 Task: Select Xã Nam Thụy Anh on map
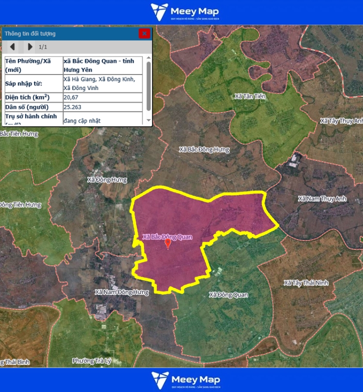pos(322,199)
